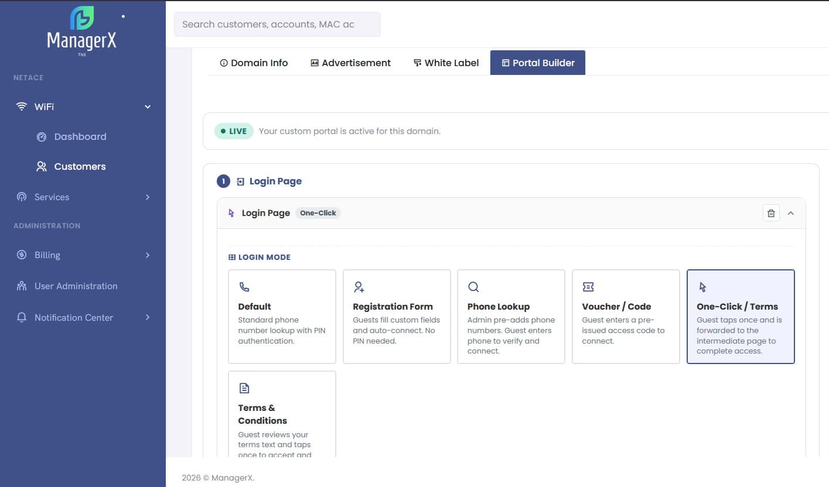Image resolution: width=829 pixels, height=487 pixels.
Task: Pick the Voucher / Code login mode
Action: point(626,317)
